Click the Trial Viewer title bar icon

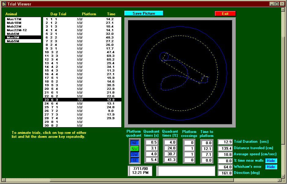tap(4, 4)
